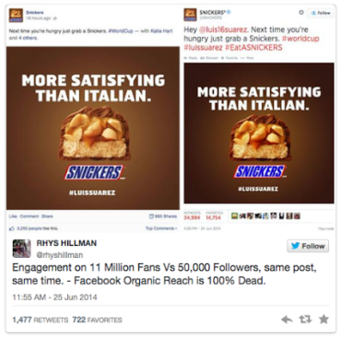Expand the Top Comments dropdown
Image resolution: width=341 pixels, height=337 pixels.
point(161,228)
